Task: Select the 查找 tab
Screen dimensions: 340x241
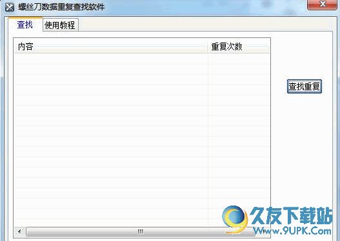Action: 25,24
